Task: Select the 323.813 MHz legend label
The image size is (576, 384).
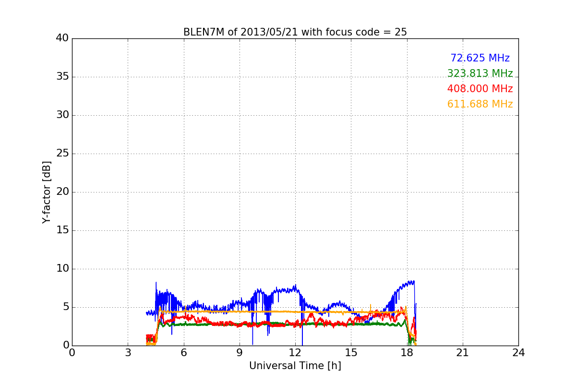Action: pyautogui.click(x=480, y=73)
